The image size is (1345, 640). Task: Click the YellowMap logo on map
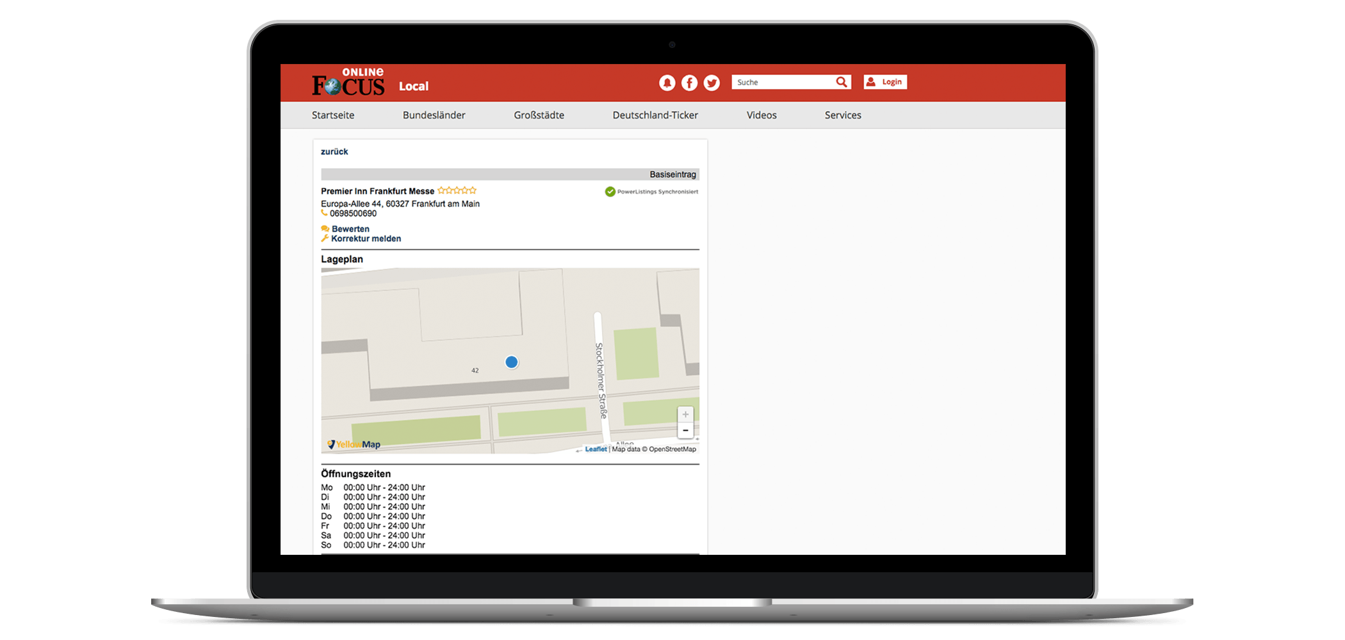coord(354,444)
